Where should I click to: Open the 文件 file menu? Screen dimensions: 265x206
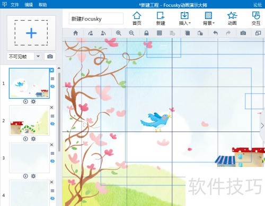[15, 5]
